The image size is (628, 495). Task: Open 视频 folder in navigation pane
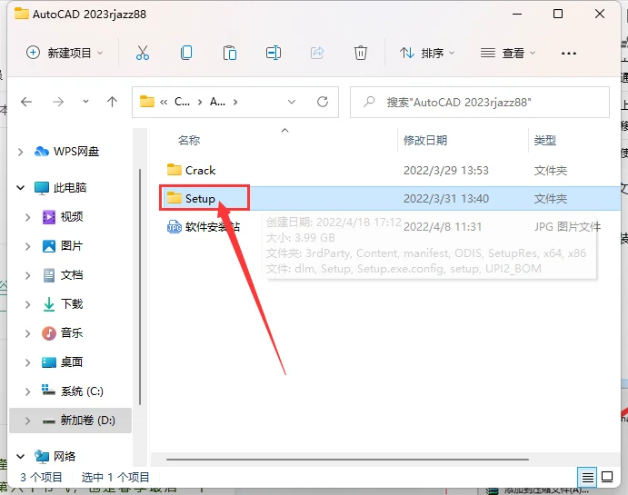[x=63, y=217]
